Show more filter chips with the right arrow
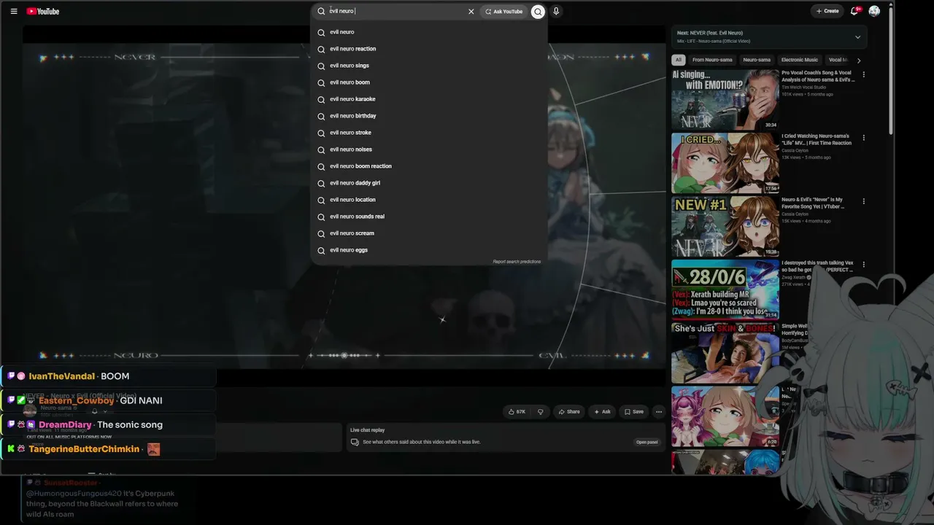This screenshot has height=525, width=934. coord(859,61)
